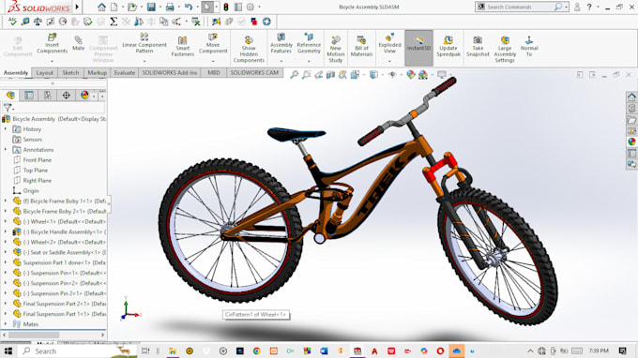Click the Exploded View tool
Viewport: 638px width, 358px height.
point(389,44)
